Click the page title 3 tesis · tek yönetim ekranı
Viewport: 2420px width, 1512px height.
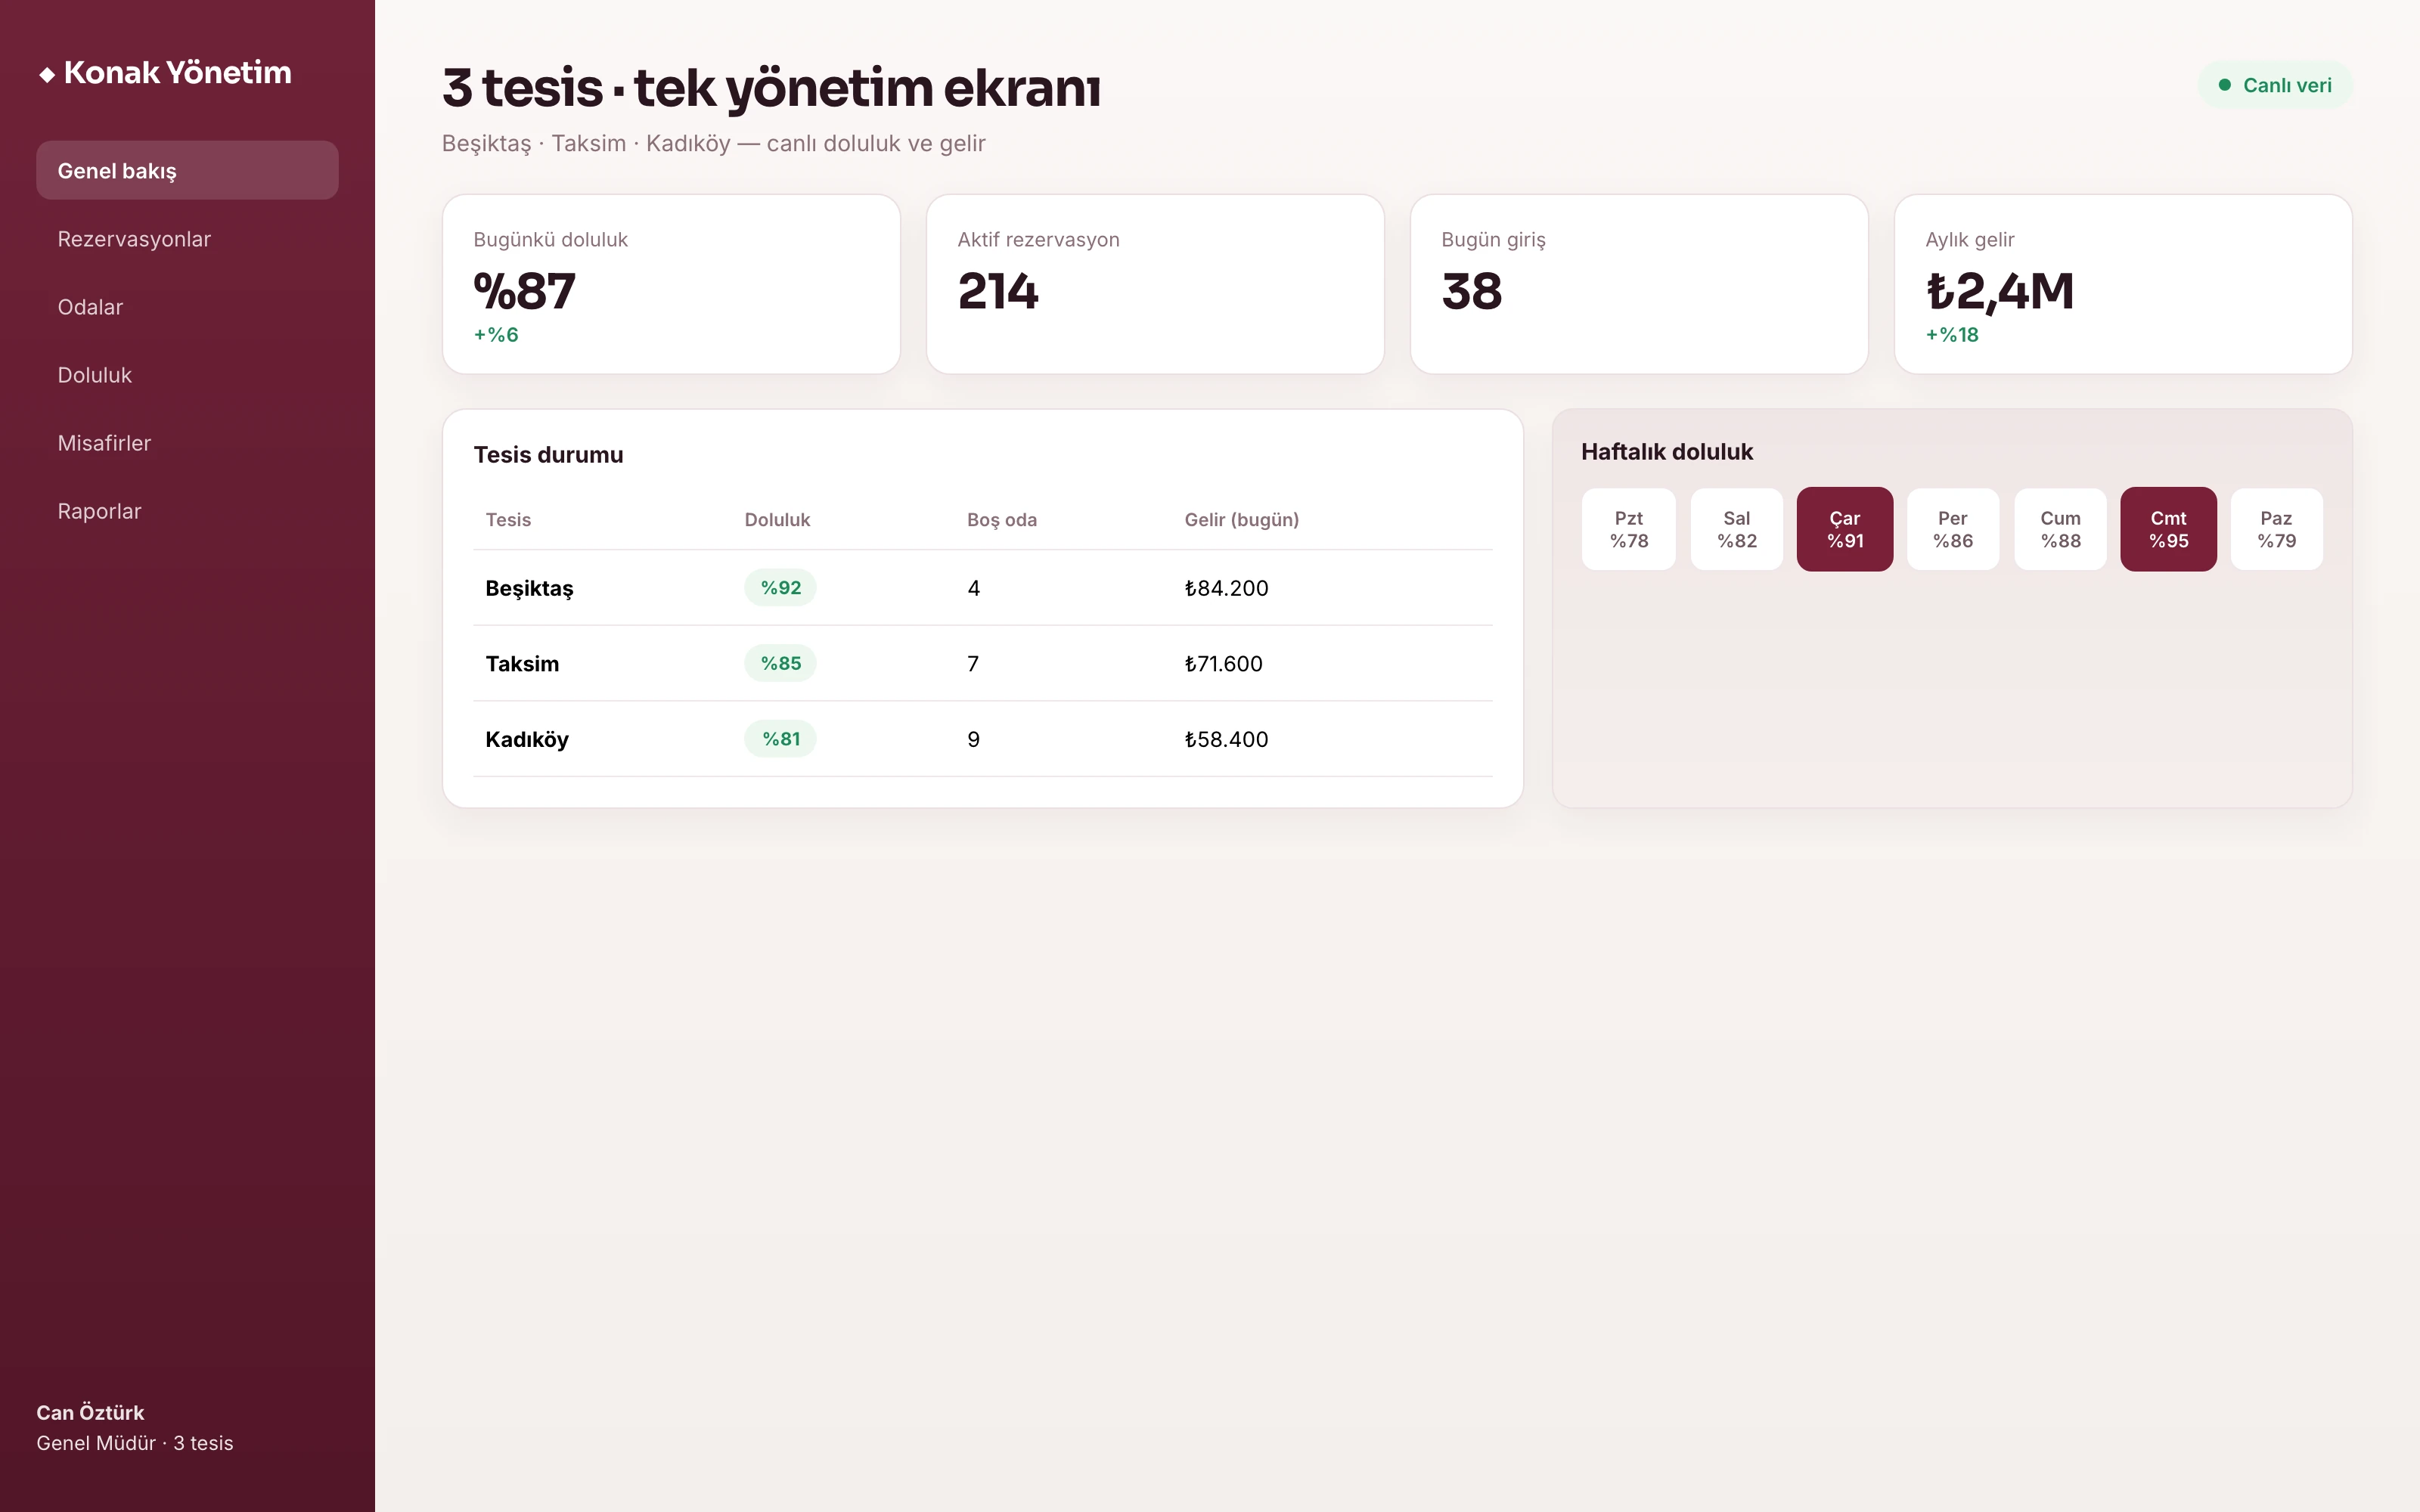(x=771, y=88)
